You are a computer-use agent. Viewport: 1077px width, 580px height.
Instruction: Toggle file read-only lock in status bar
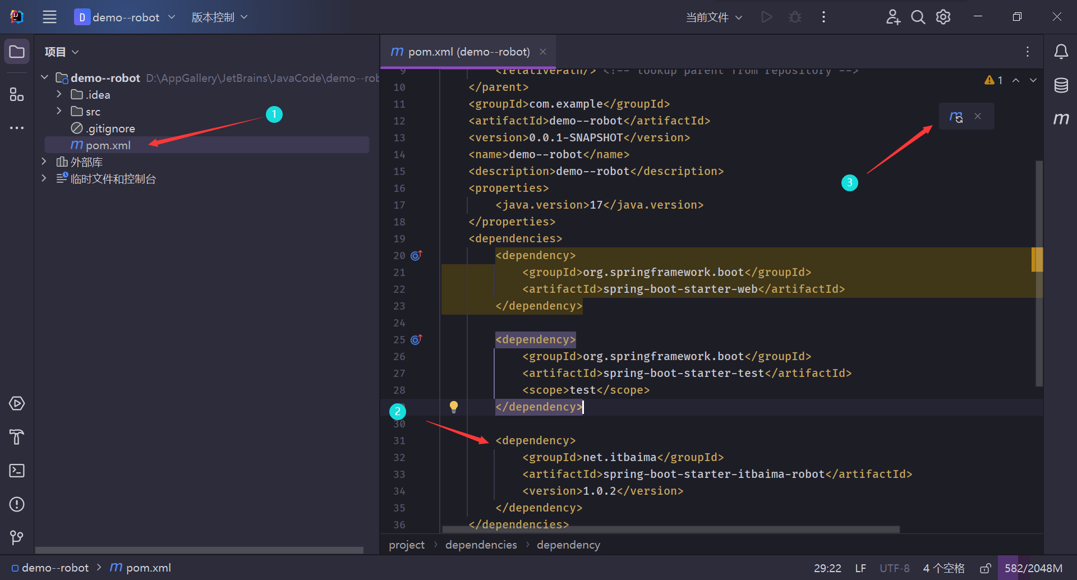point(985,568)
